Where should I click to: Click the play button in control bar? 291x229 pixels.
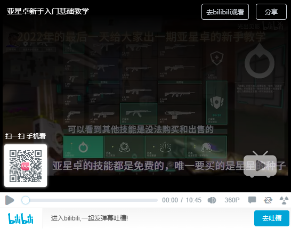pos(10,200)
